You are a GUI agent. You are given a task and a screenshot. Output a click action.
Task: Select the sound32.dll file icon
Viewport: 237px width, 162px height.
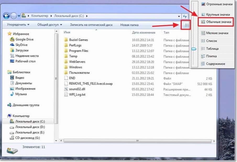point(66,89)
